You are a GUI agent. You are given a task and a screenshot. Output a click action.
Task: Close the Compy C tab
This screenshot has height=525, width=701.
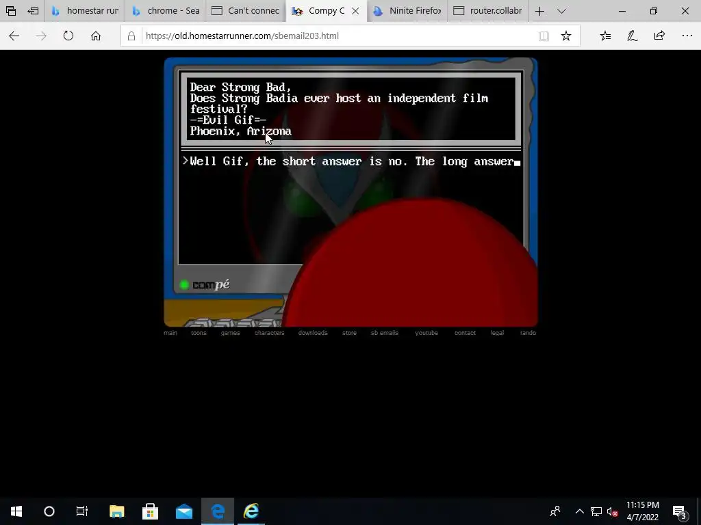[355, 11]
